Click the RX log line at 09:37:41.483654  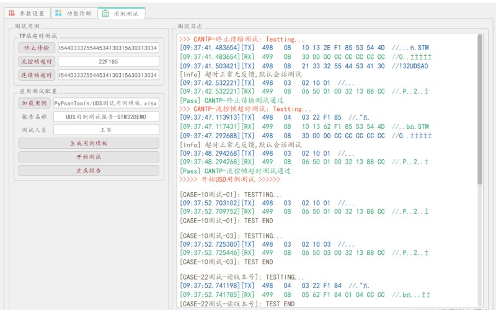(x=306, y=57)
